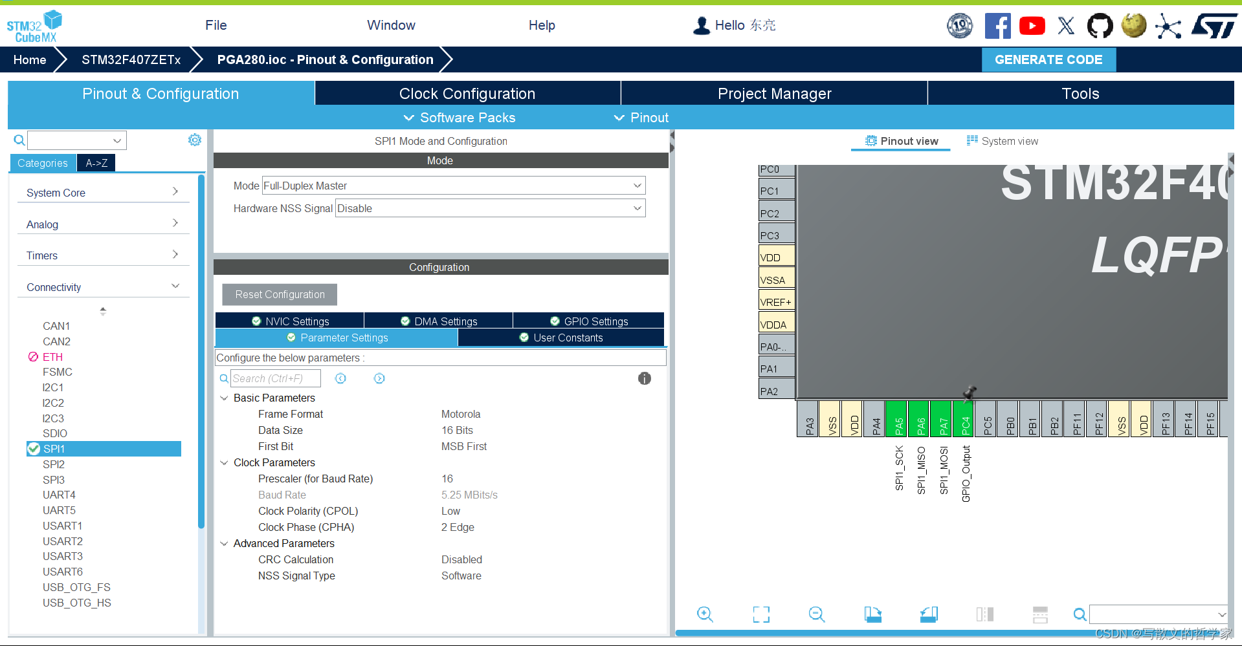Open the User Constants tab

561,338
